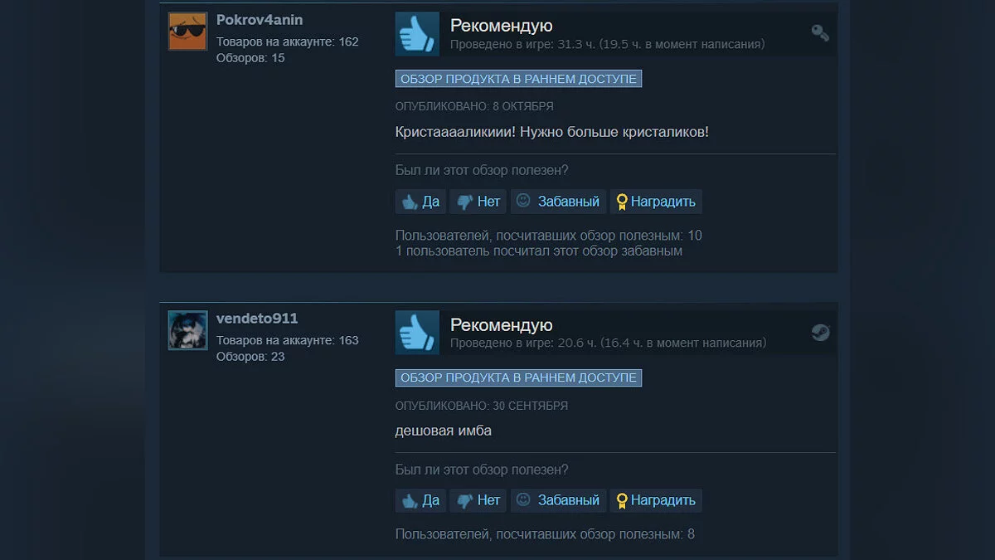Click early access label on Pokrov4anin's review
This screenshot has height=560, width=995.
(x=518, y=79)
